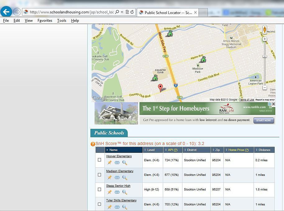Select the Public Schools tab
Image resolution: width=284 pixels, height=211 pixels.
109,133
